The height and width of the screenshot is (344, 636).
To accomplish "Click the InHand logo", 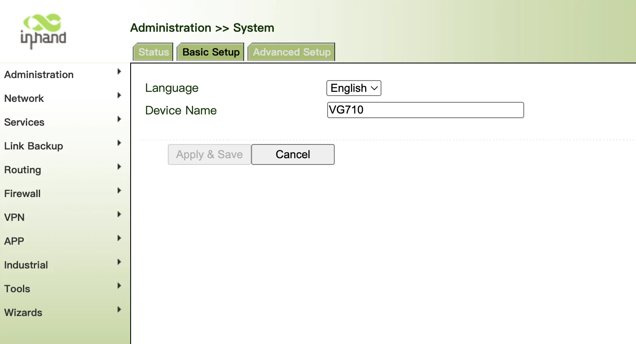I will [x=43, y=31].
